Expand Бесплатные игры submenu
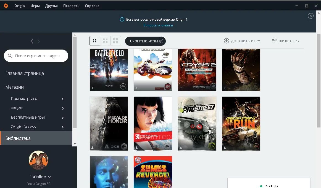 coord(63,118)
